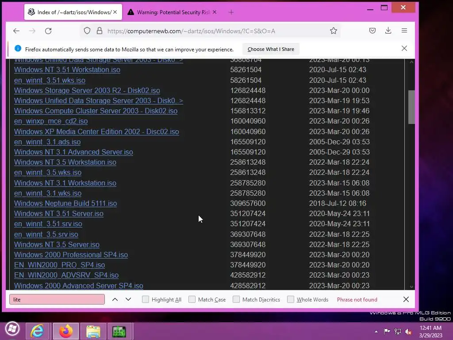The width and height of the screenshot is (453, 340).
Task: Find previous match with up arrow
Action: tap(115, 300)
